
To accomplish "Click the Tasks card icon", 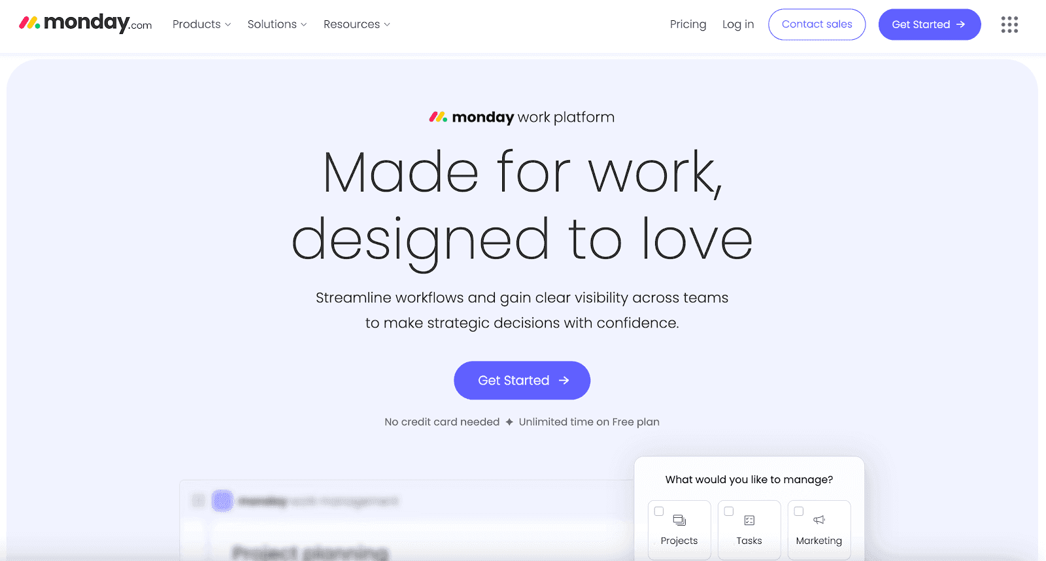I will click(x=749, y=520).
